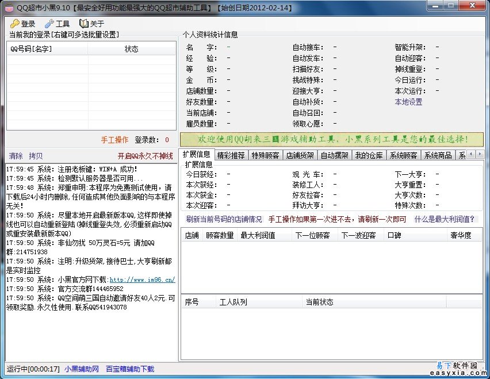This screenshot has height=379, width=490.
Task: Click 刷新当前号码的店铺情况
Action: [x=224, y=219]
